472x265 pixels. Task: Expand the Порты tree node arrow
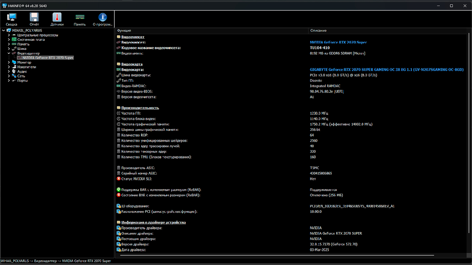point(9,80)
